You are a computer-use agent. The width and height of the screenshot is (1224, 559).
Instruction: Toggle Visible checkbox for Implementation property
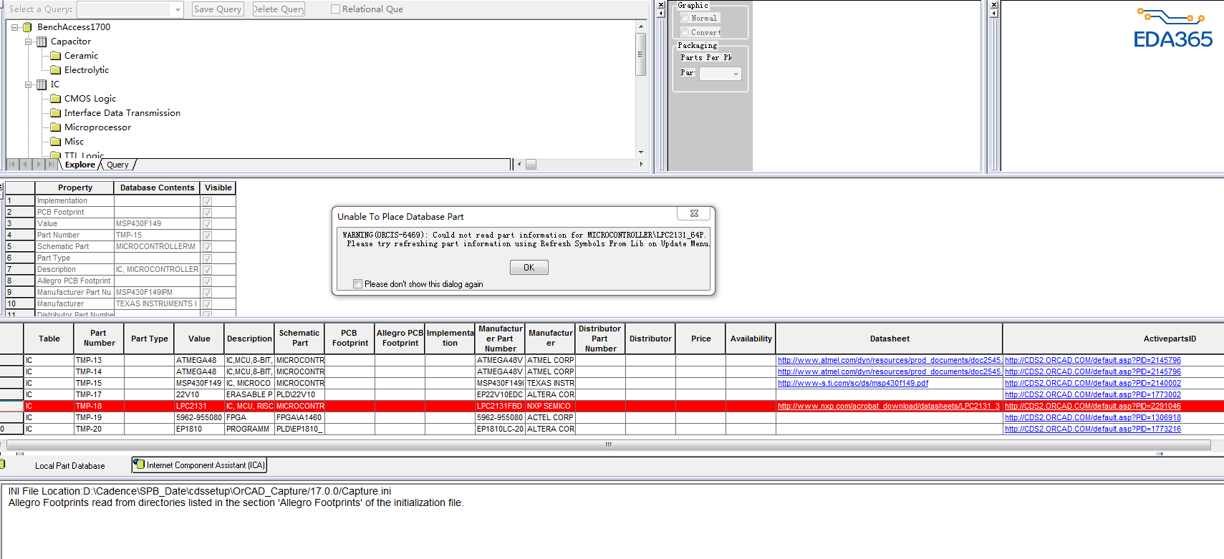(207, 201)
